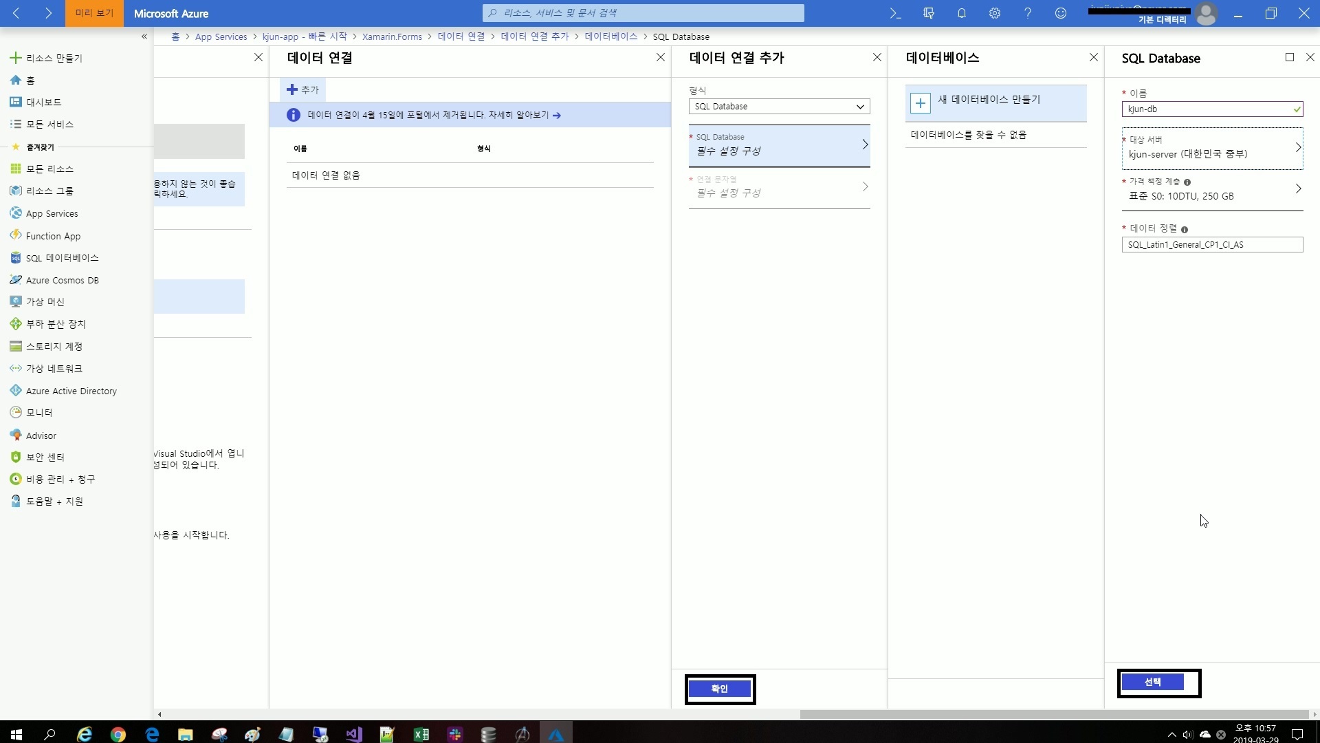Open Azure Cosmos DB in sidebar
Viewport: 1320px width, 743px height.
pyautogui.click(x=62, y=280)
